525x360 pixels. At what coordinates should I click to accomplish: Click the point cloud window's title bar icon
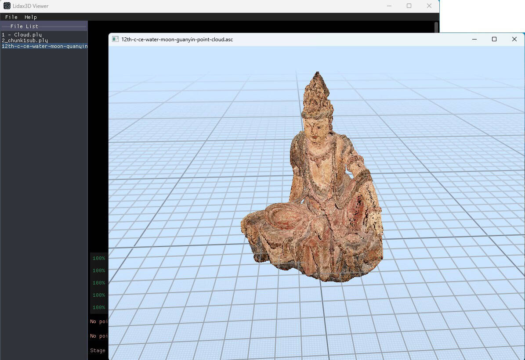(x=116, y=40)
